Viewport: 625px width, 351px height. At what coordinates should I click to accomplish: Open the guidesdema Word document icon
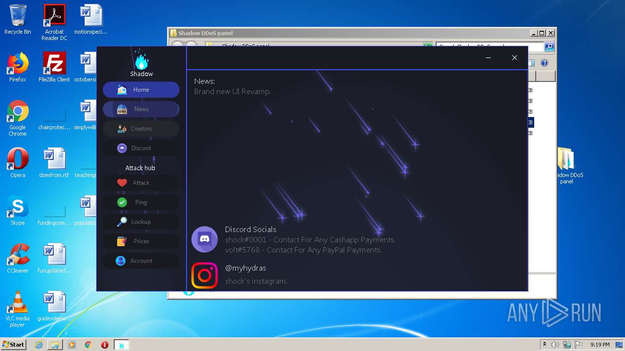tap(54, 306)
